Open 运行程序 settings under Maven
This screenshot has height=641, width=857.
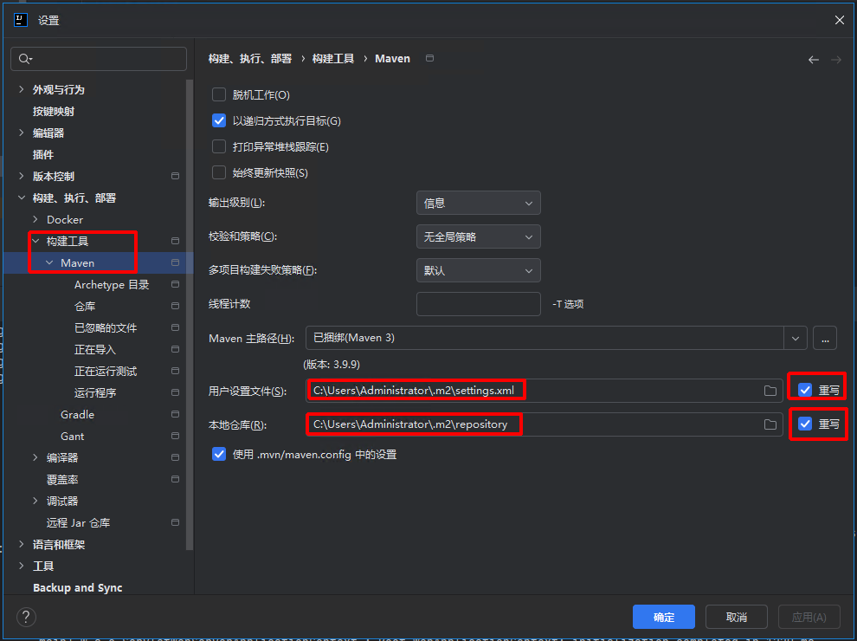click(95, 392)
